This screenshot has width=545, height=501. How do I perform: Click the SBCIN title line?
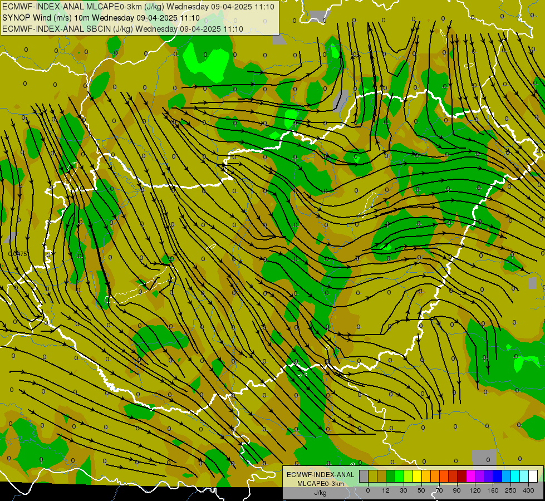[x=122, y=29]
